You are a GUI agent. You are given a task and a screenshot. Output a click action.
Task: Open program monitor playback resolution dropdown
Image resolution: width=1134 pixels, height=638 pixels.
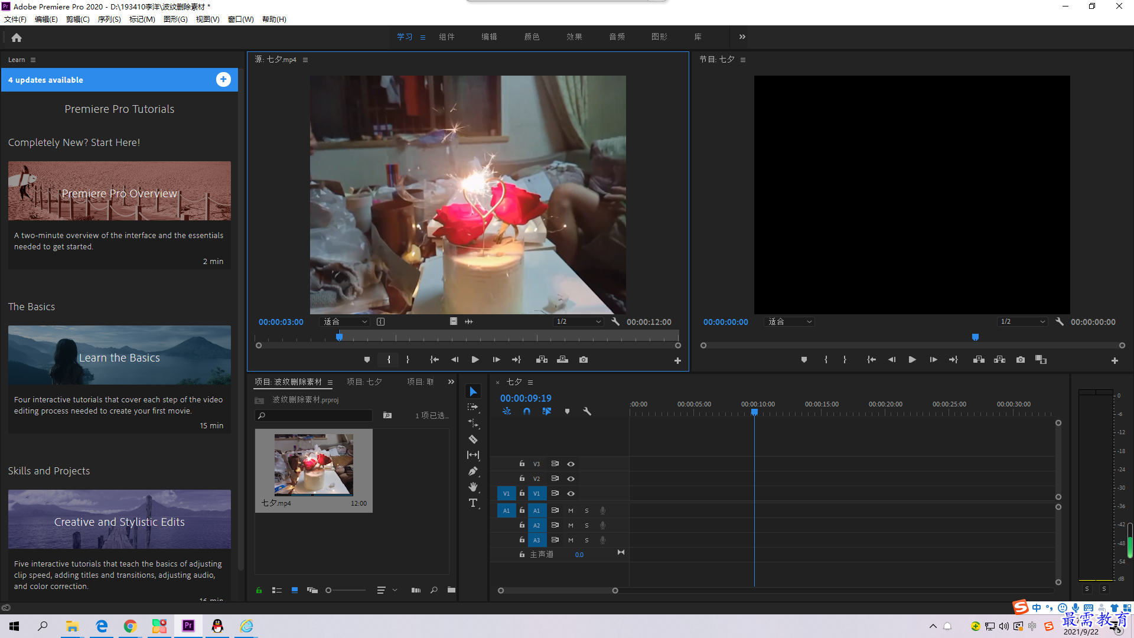[x=1022, y=322]
